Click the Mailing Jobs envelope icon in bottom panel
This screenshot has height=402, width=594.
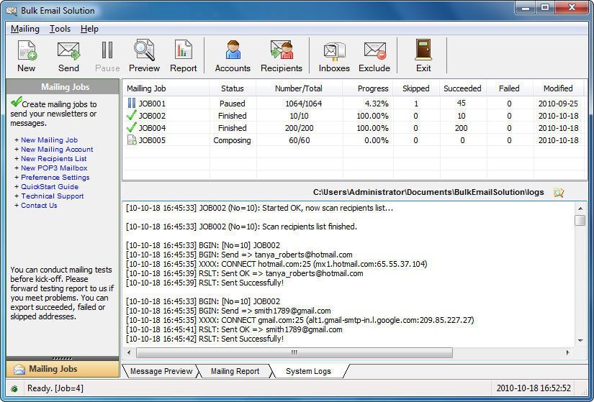click(x=19, y=369)
